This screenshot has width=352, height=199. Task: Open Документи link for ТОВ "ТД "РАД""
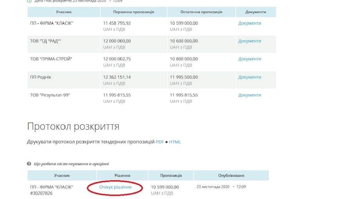pyautogui.click(x=250, y=41)
